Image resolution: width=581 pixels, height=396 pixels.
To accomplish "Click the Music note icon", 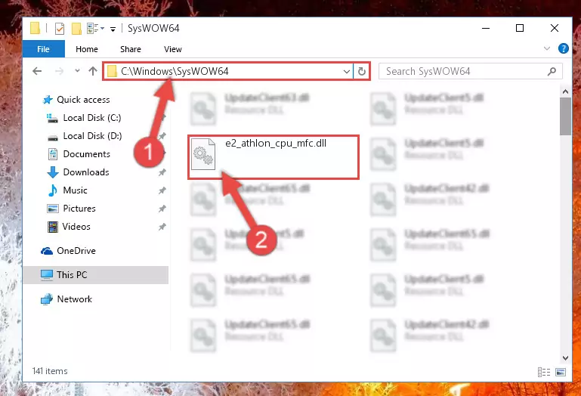I will (x=53, y=190).
